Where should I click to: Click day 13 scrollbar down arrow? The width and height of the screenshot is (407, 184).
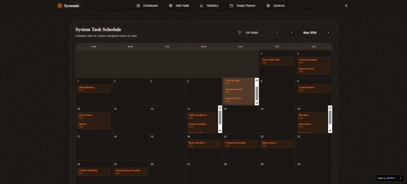click(220, 131)
